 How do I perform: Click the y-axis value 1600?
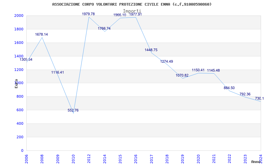[x=19, y=43]
